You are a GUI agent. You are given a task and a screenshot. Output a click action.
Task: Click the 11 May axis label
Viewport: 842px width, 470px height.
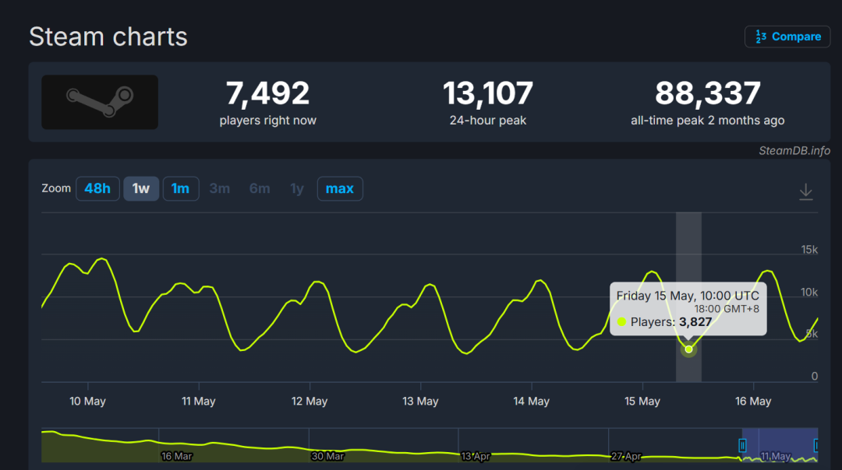(198, 401)
